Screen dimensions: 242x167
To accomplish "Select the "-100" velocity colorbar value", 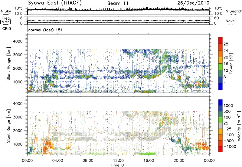I will (x=229, y=135).
